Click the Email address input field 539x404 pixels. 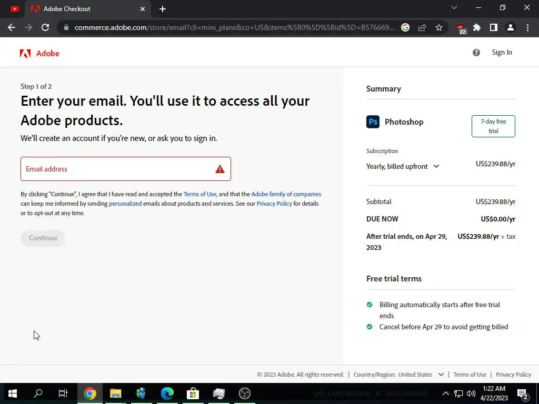tap(126, 169)
